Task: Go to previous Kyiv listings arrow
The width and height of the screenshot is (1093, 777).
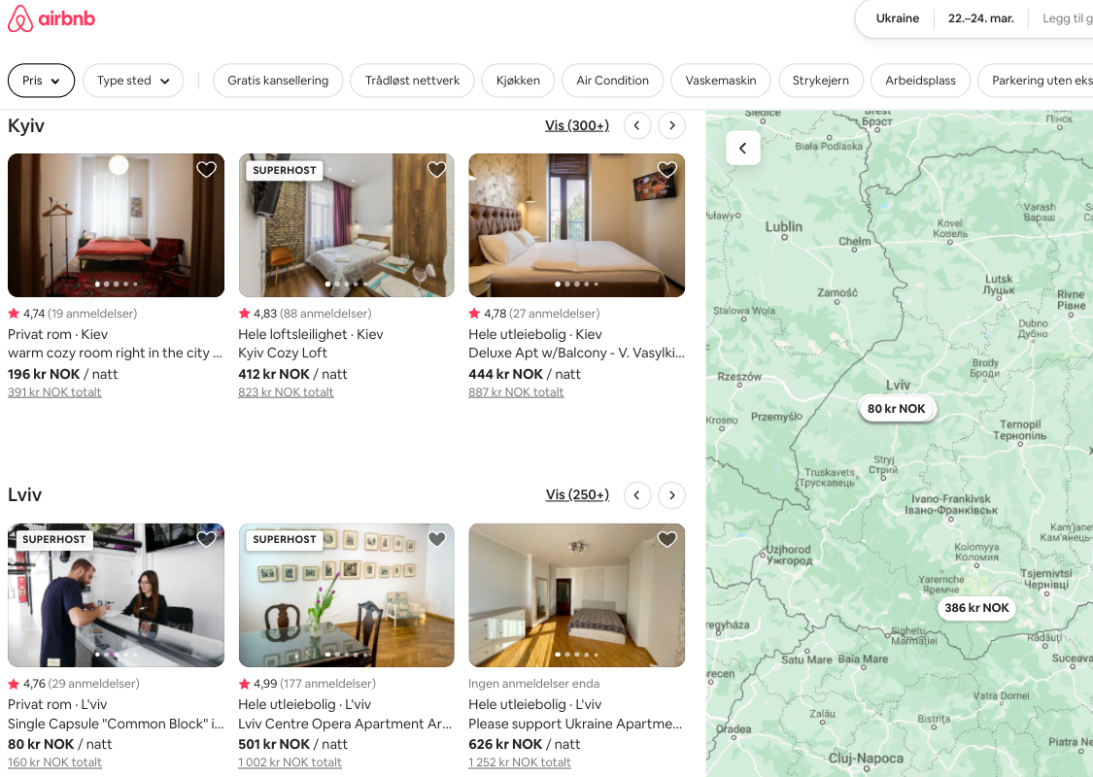Action: pyautogui.click(x=636, y=125)
